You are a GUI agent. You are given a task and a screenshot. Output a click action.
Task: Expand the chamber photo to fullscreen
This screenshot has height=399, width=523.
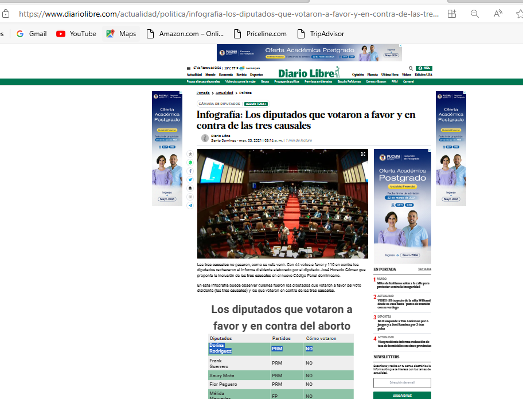click(363, 154)
